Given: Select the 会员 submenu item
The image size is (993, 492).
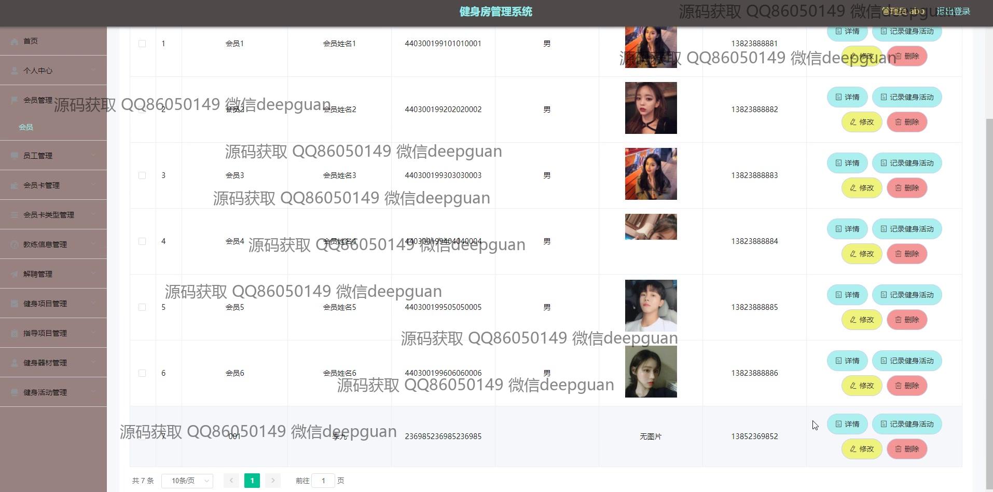Looking at the screenshot, I should pos(26,127).
